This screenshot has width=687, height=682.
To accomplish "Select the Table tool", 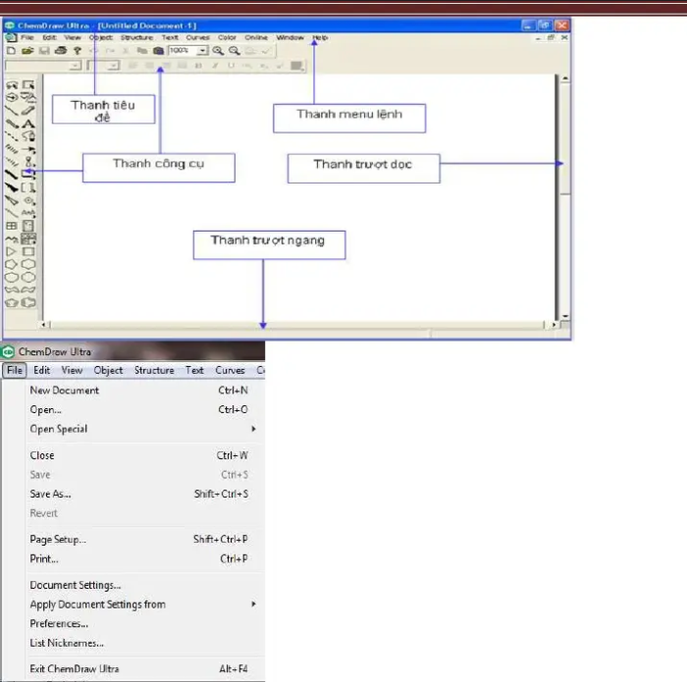I will tap(12, 226).
